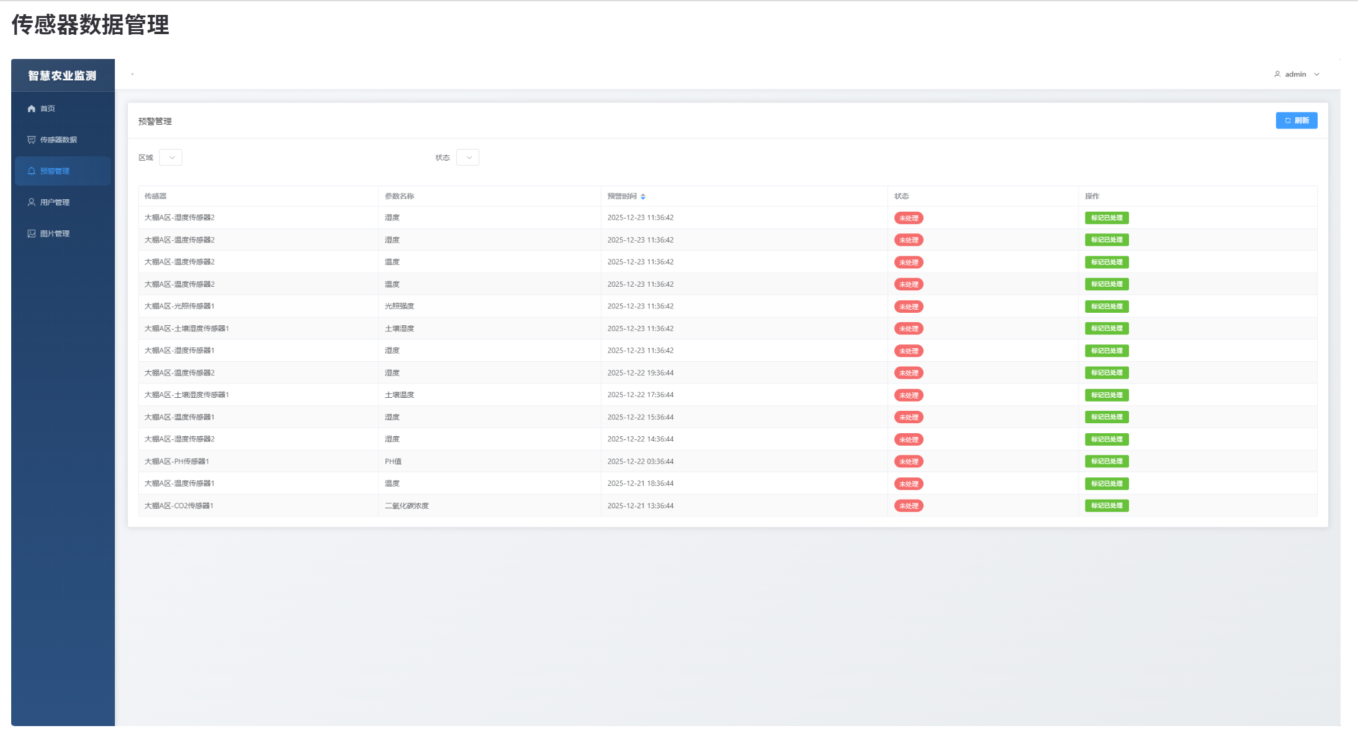
Task: Click the 智慧农业监测 sidebar title
Action: 62,76
